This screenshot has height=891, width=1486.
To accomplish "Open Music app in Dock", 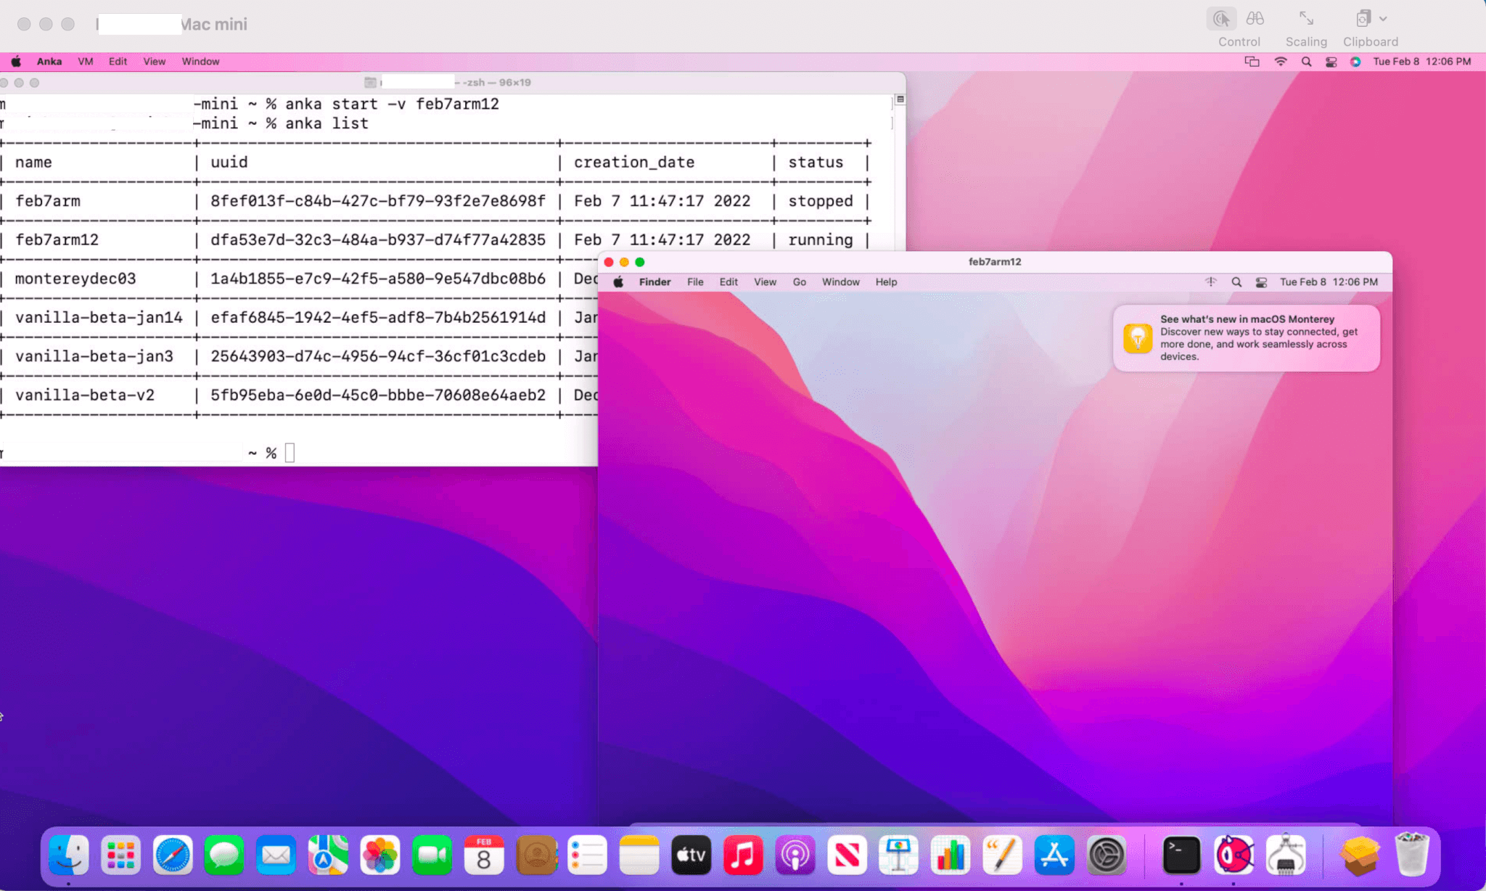I will (743, 855).
